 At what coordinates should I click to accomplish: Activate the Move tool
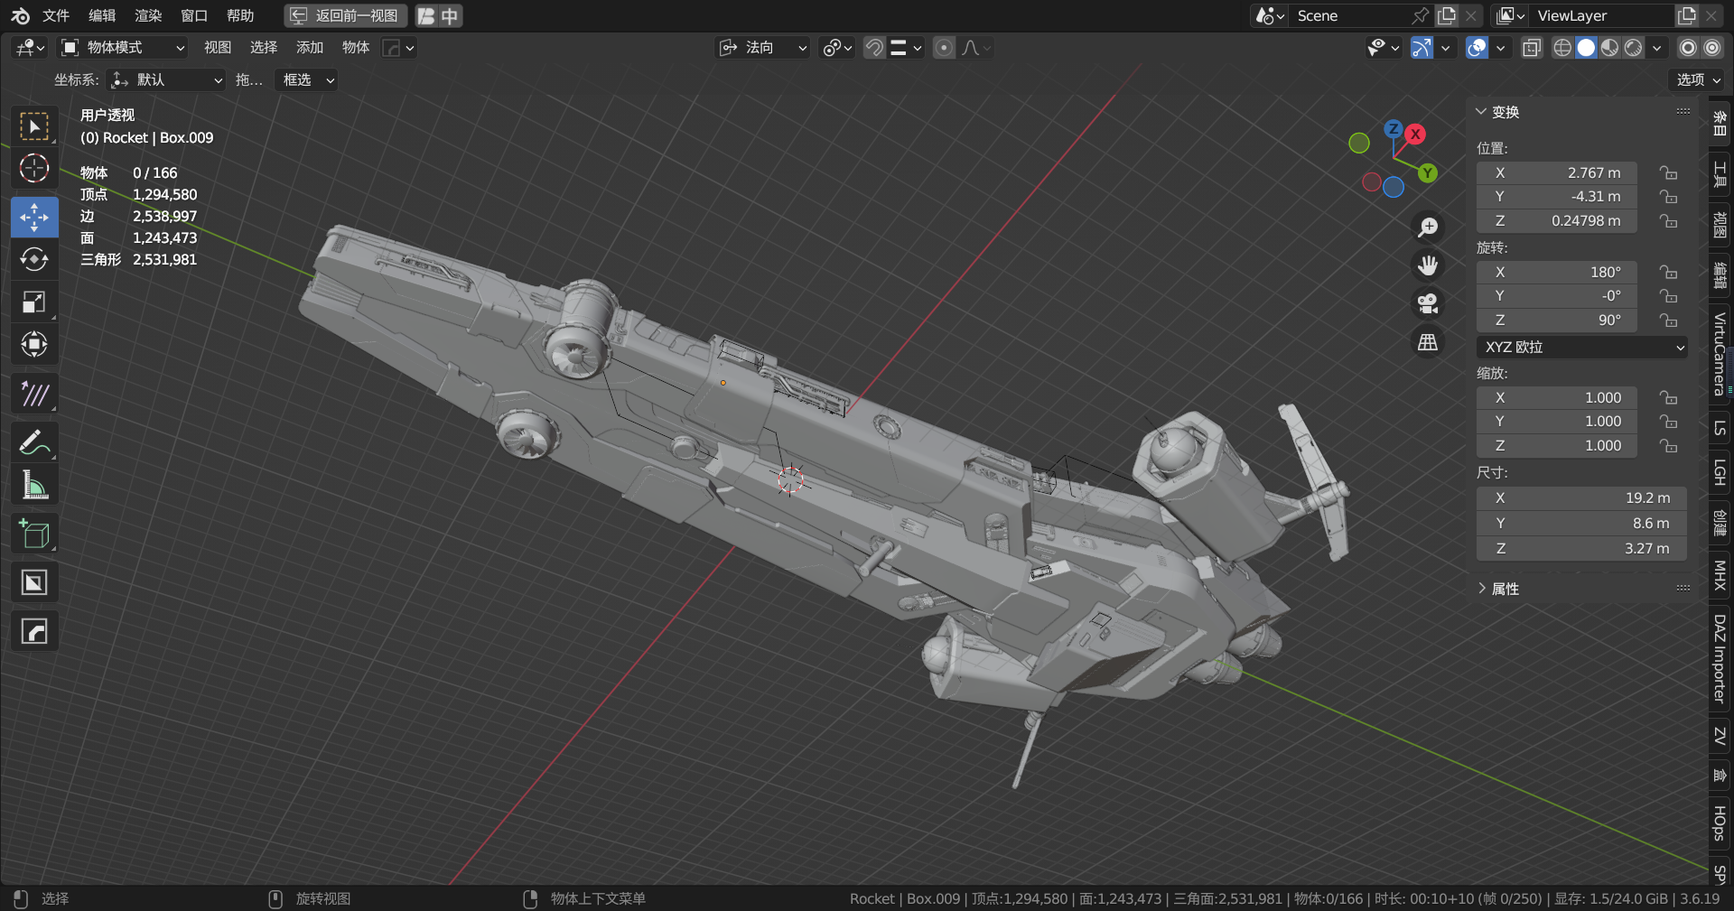pyautogui.click(x=34, y=217)
